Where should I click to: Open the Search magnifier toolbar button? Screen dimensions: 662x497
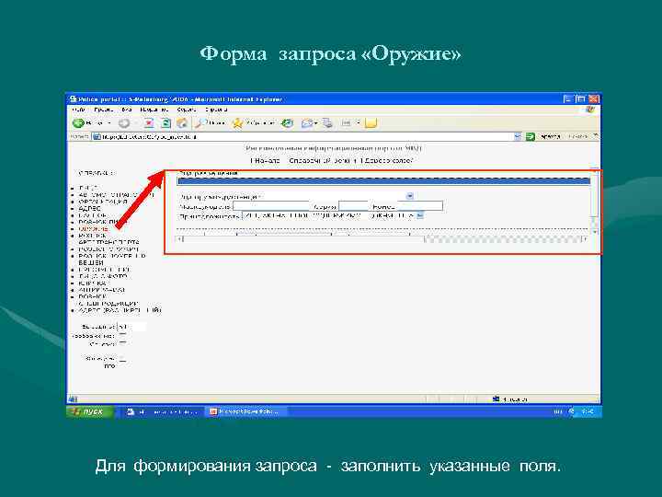click(x=211, y=123)
